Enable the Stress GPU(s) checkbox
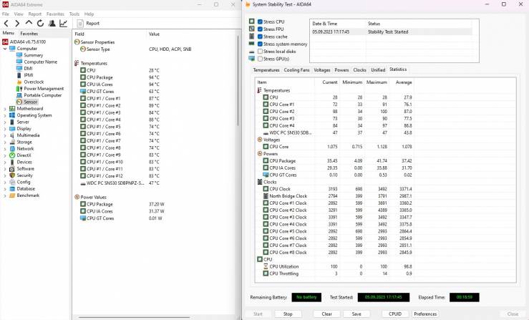 coord(260,59)
